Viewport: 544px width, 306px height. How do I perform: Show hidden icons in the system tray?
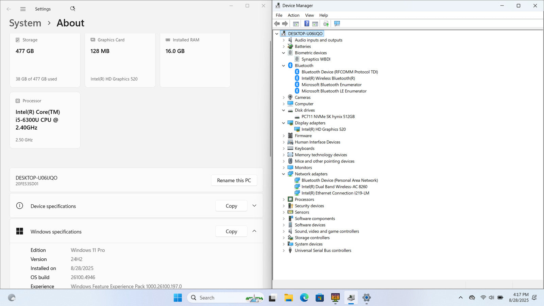point(461,297)
